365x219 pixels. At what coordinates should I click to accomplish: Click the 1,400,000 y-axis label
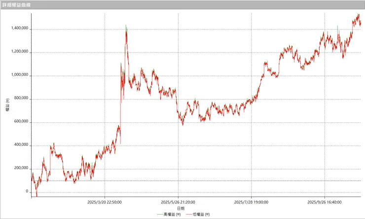coord(20,28)
